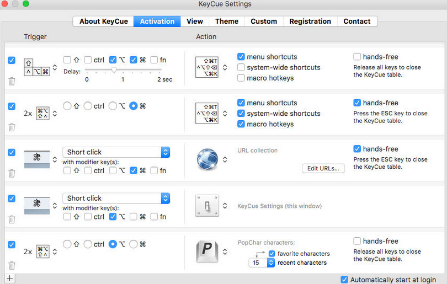
Task: Click the light switch KeyCue Settings action icon
Action: (207, 206)
